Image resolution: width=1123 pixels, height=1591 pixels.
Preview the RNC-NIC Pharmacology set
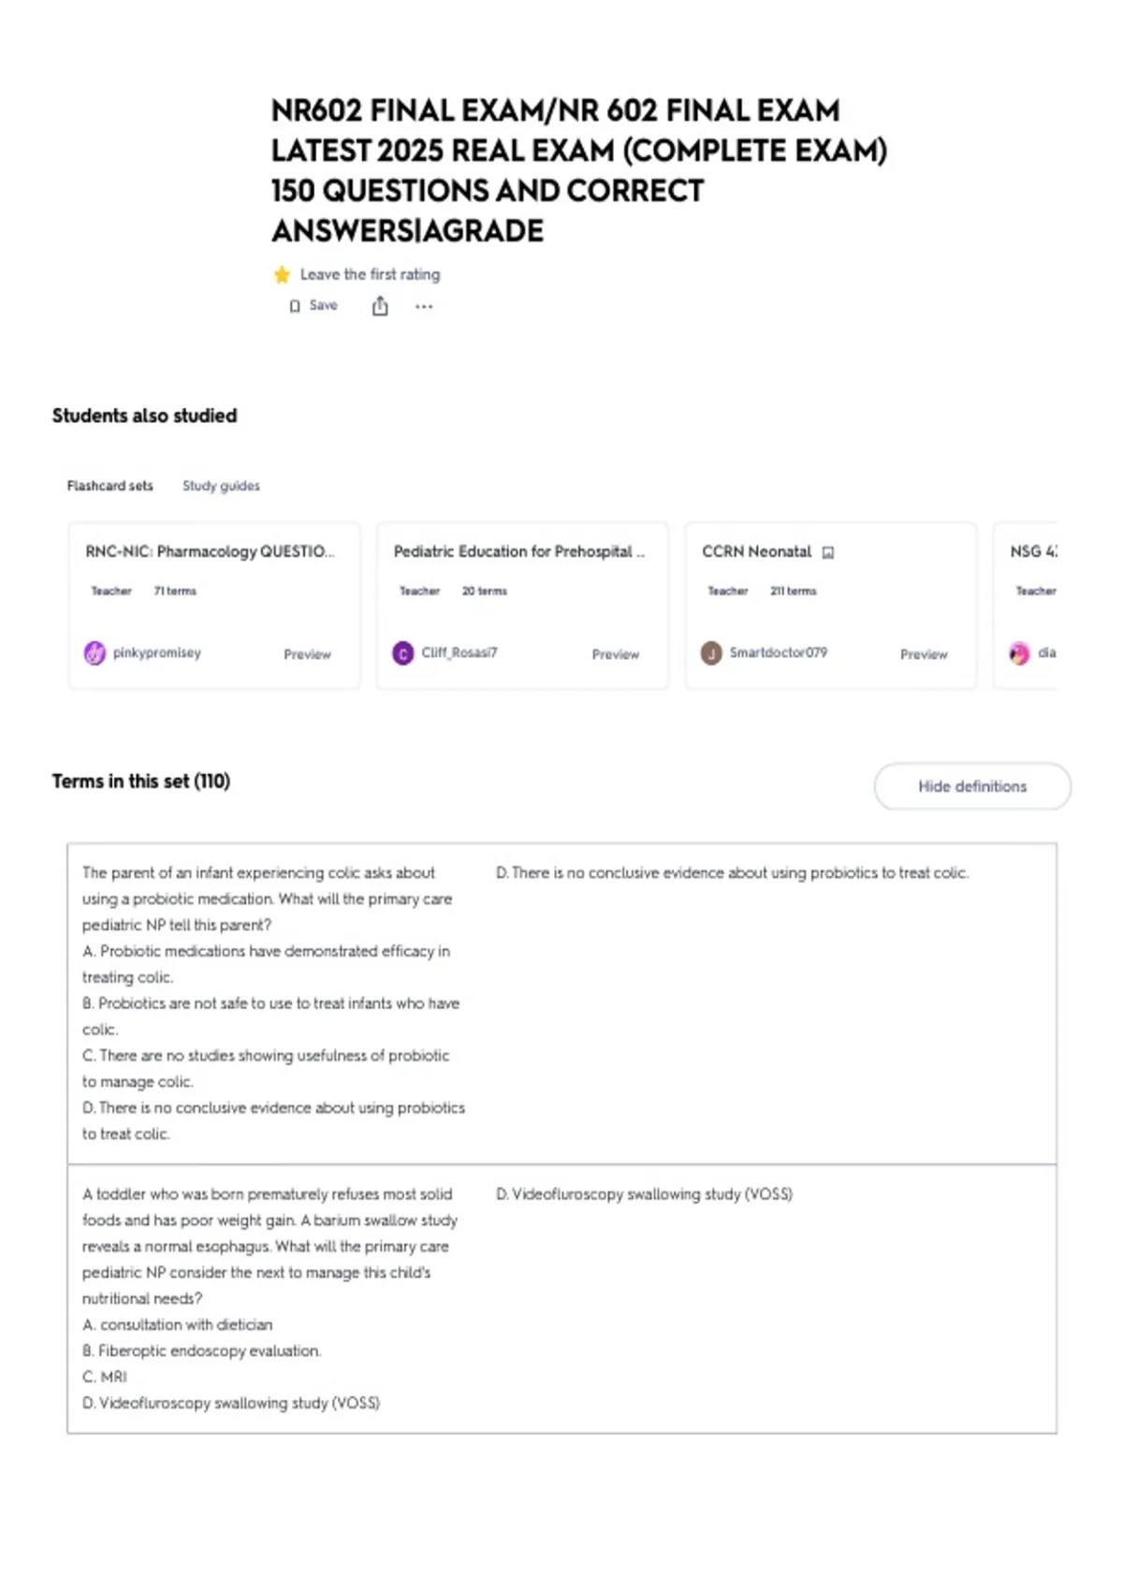tap(307, 654)
